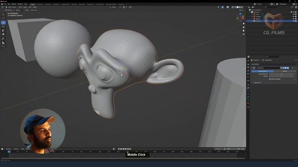This screenshot has height=167, width=298.
Task: Click the Levels Viewport value field
Action: [281, 74]
